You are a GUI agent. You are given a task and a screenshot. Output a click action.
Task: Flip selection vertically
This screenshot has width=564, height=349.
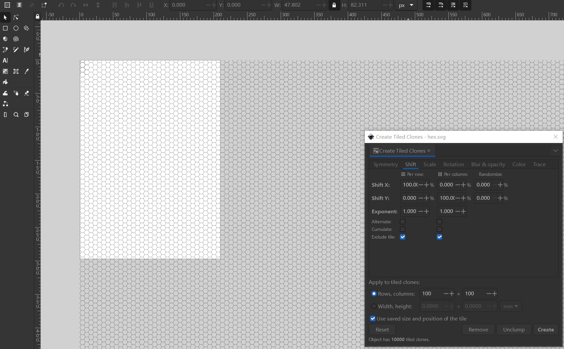(x=98, y=5)
